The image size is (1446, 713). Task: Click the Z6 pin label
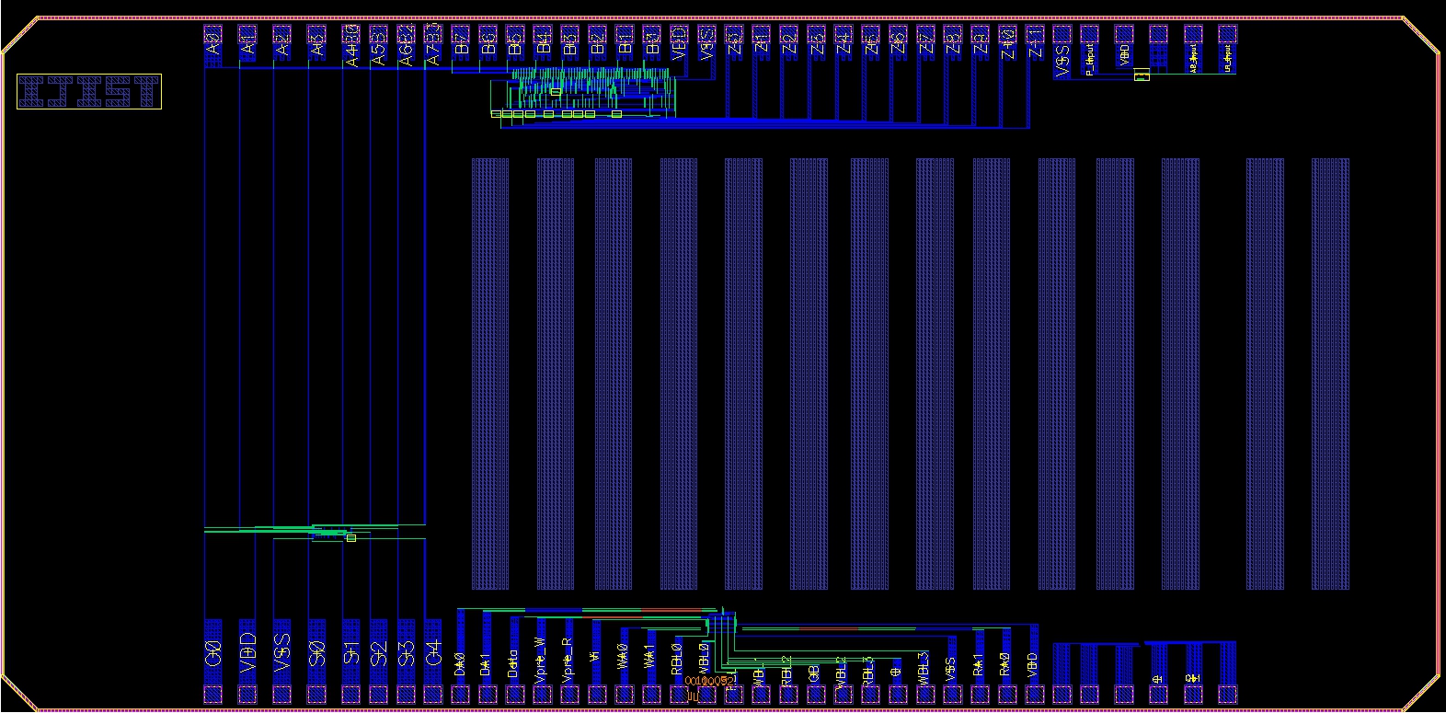(x=899, y=43)
